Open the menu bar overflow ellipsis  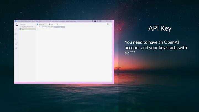tap(44, 21)
